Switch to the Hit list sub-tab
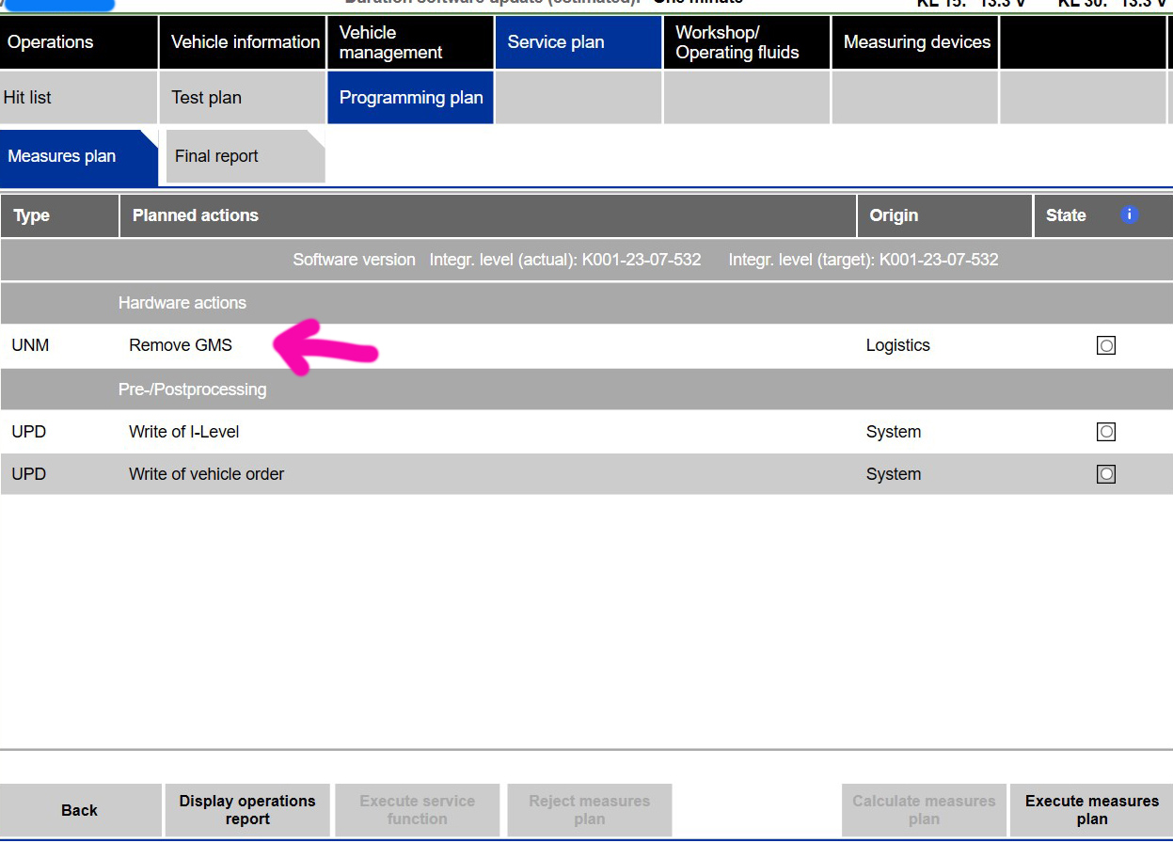Image resolution: width=1173 pixels, height=843 pixels. click(x=79, y=98)
